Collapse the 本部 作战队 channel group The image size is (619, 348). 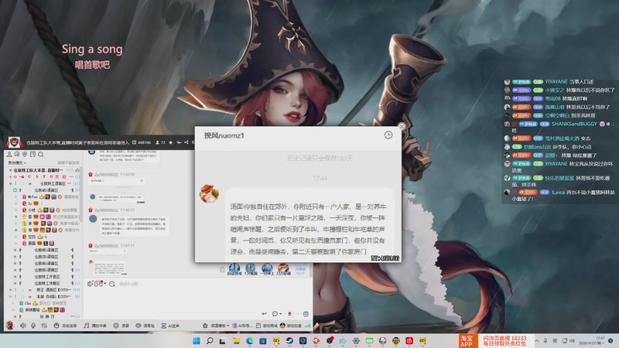[x=11, y=297]
